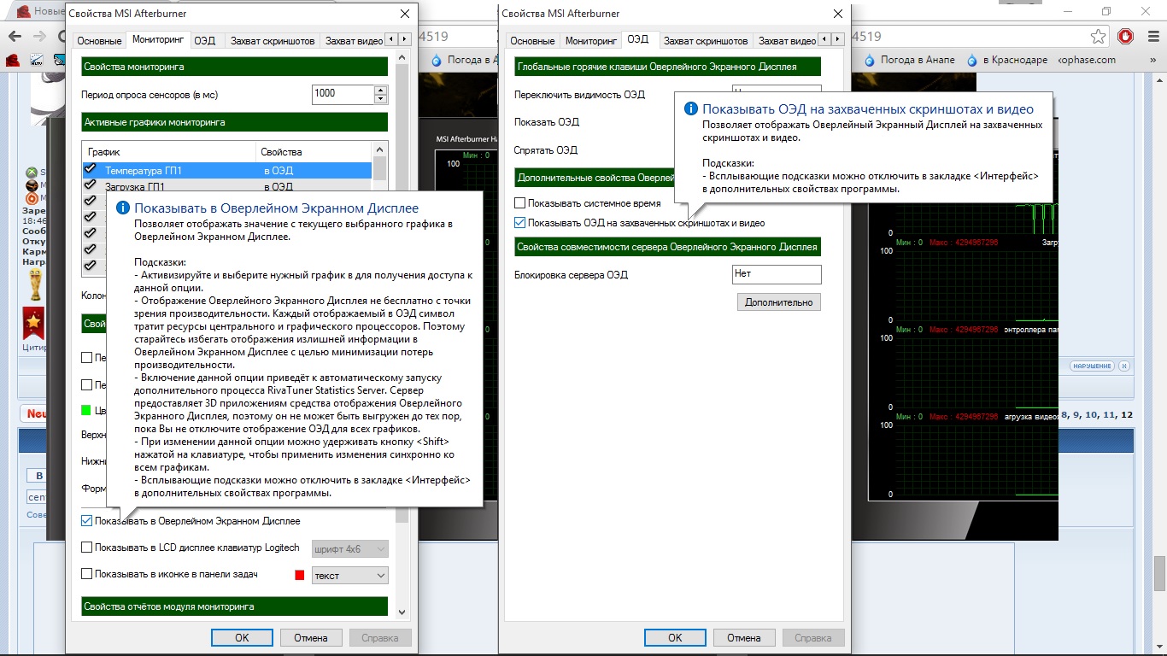Open the Chrome hamburger menu

(1152, 37)
